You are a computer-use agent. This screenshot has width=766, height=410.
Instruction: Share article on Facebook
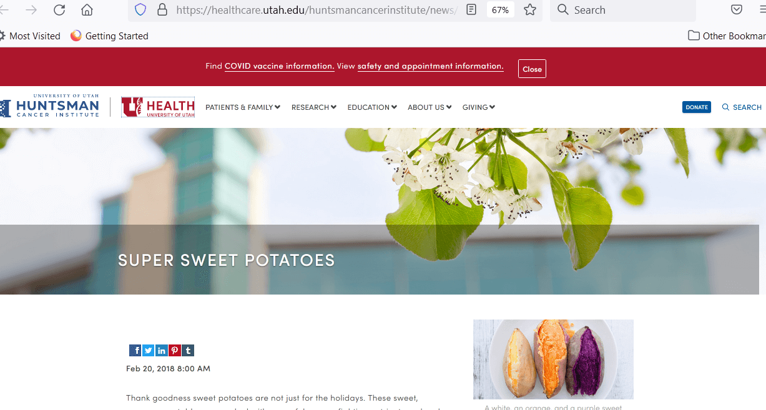coord(135,351)
